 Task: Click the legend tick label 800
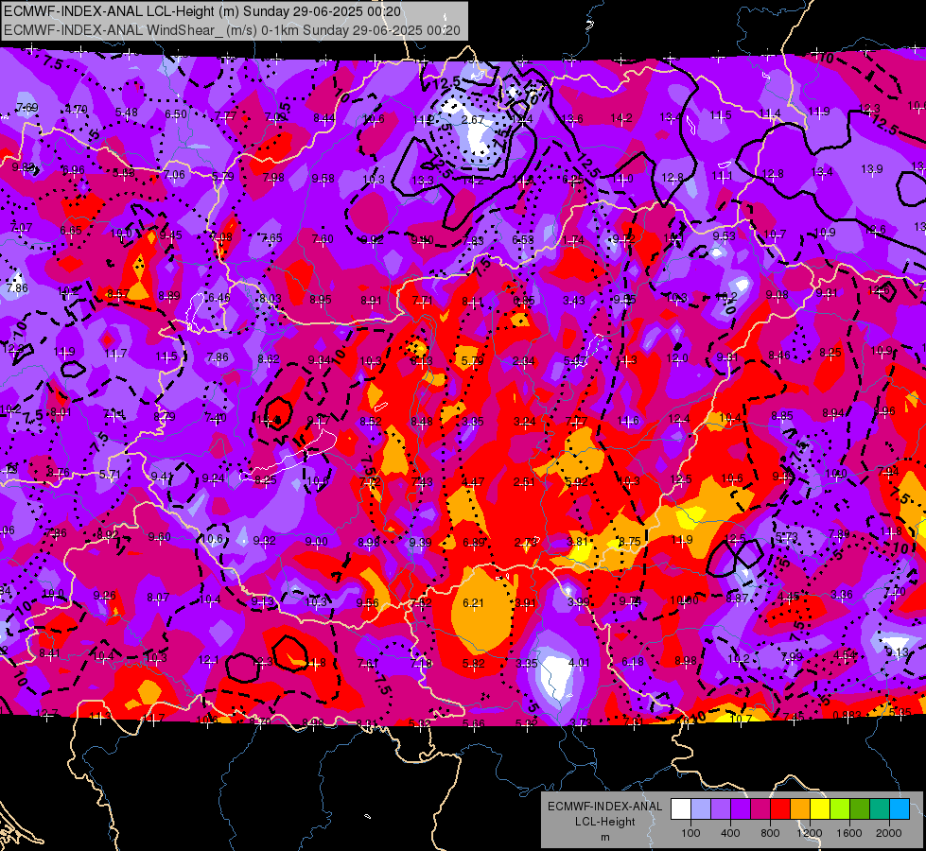(770, 833)
